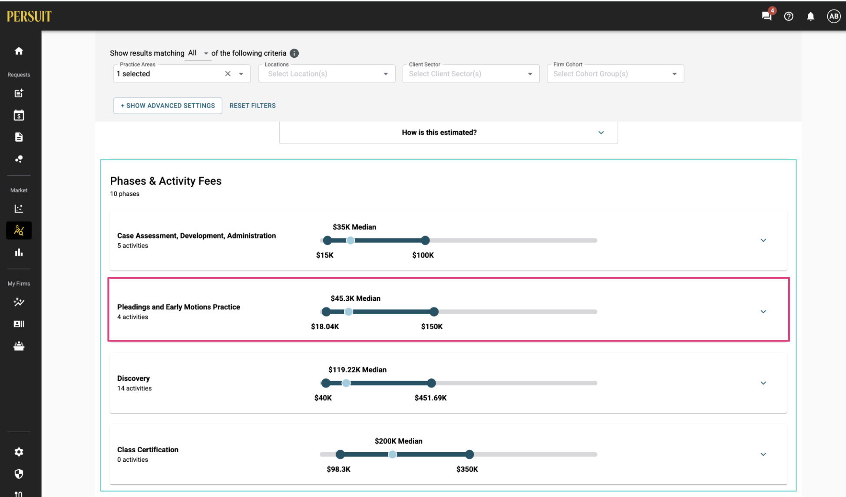Click the Pleadings $150K upper handle

(434, 311)
